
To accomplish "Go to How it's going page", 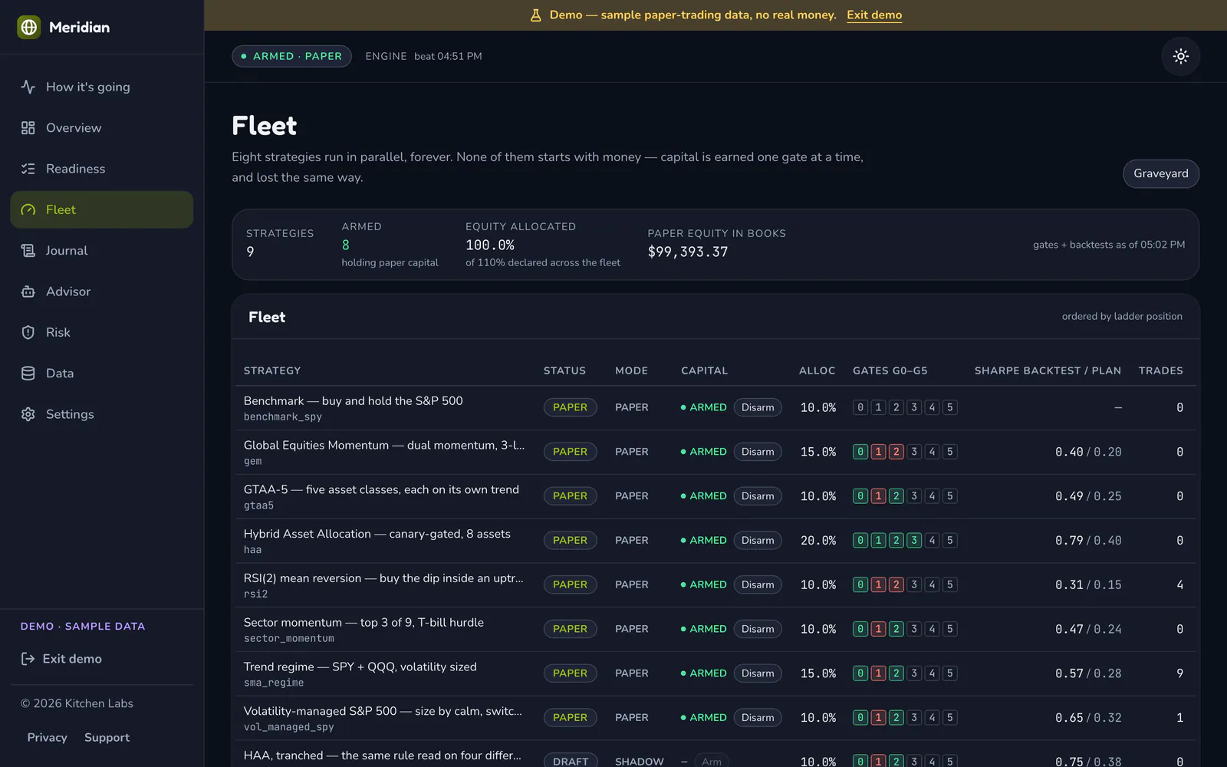I will 102,87.
